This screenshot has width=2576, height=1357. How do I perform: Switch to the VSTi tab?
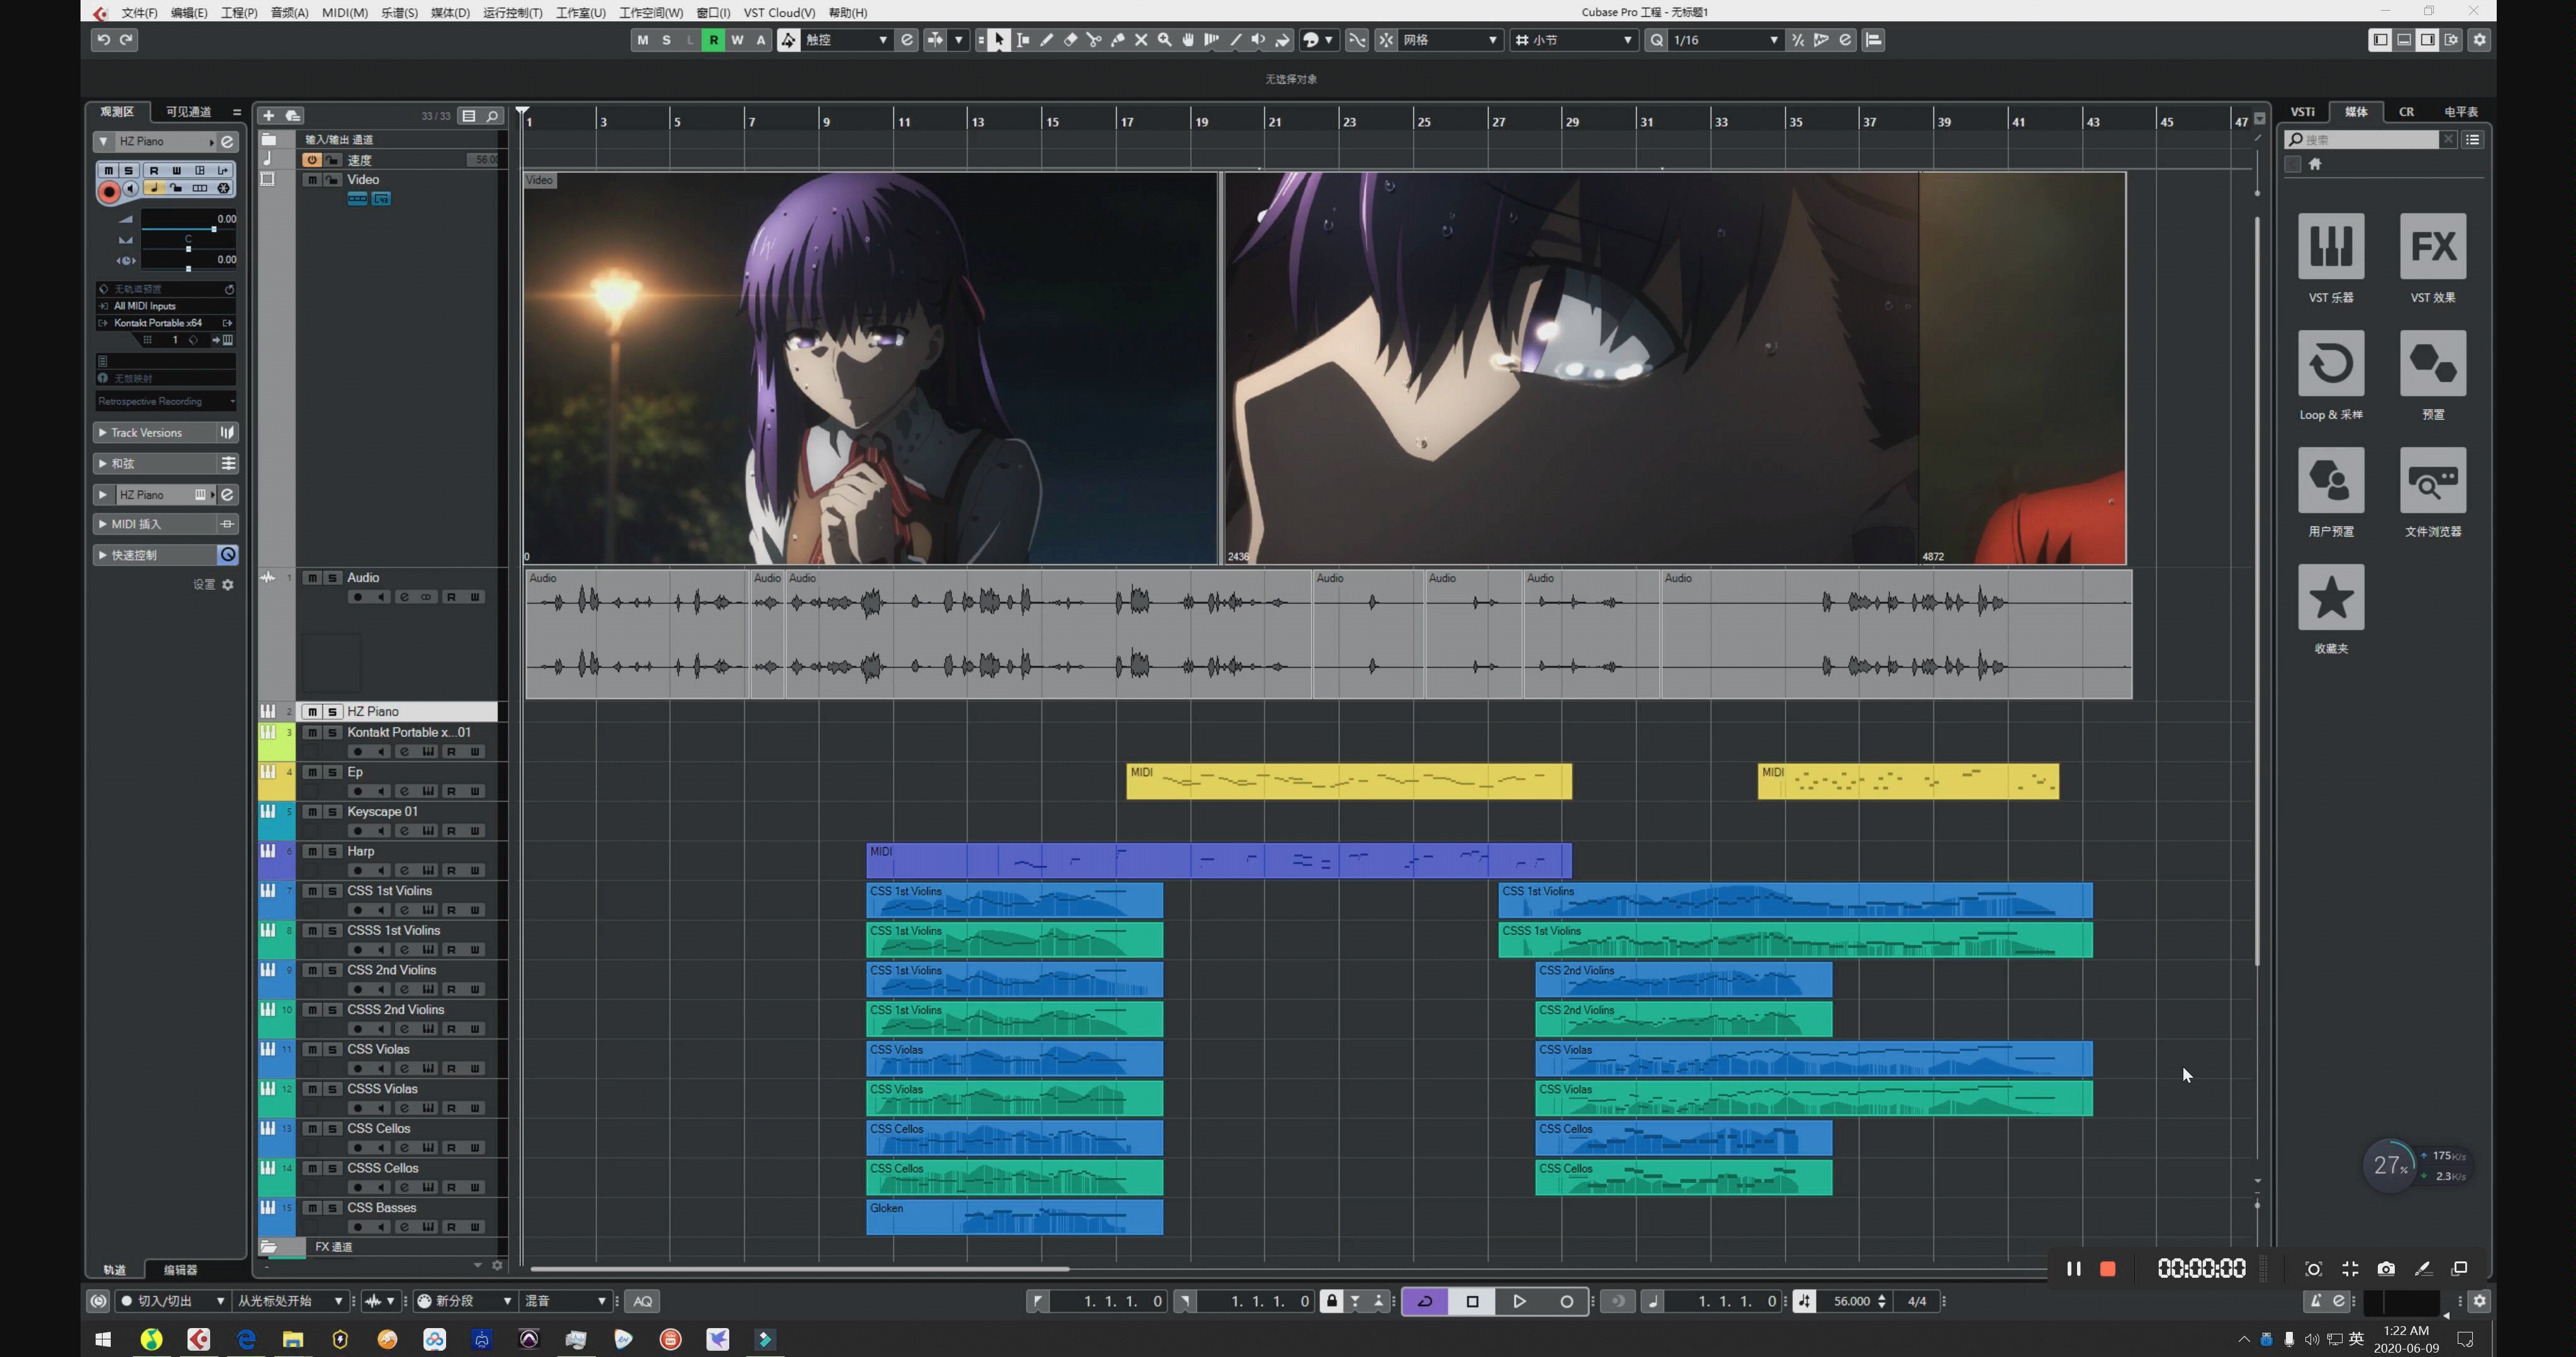2303,112
